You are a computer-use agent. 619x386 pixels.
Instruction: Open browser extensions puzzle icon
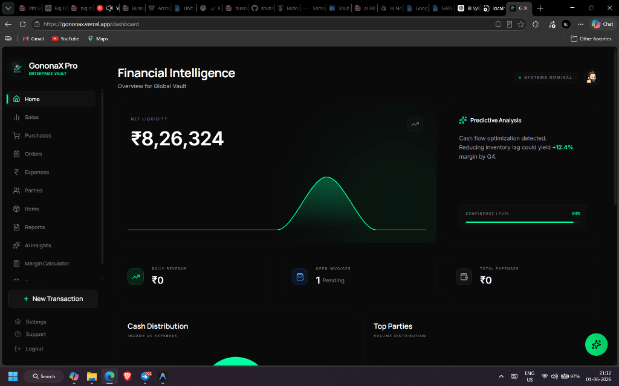pyautogui.click(x=536, y=24)
